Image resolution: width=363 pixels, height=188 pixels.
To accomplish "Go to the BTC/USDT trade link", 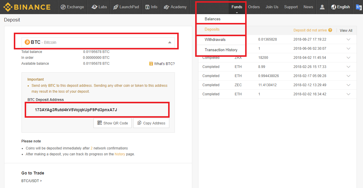I will [32, 181].
